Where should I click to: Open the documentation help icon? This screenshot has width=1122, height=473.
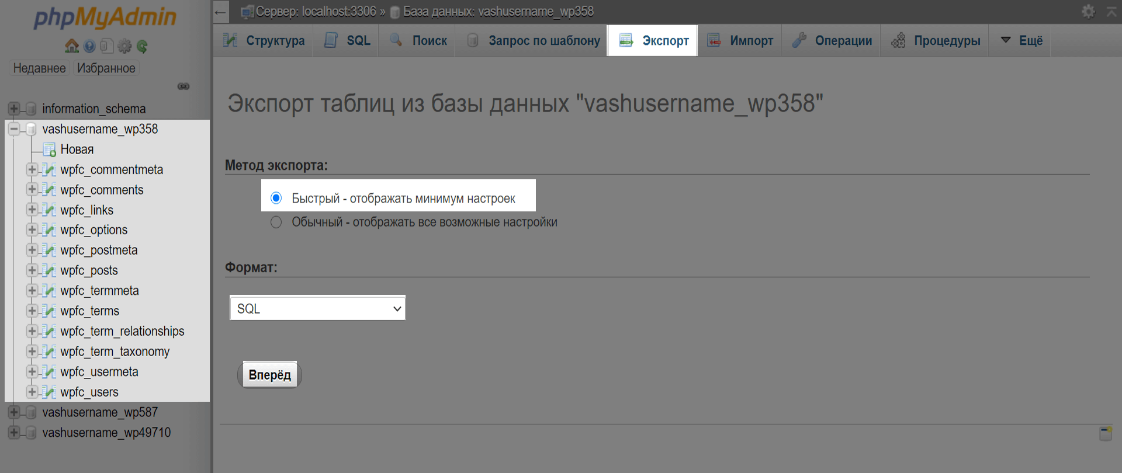point(89,46)
